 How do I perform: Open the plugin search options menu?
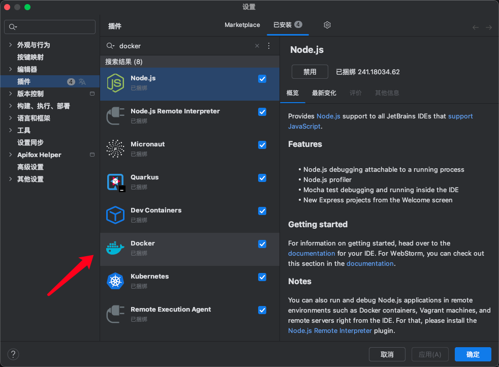coord(269,46)
